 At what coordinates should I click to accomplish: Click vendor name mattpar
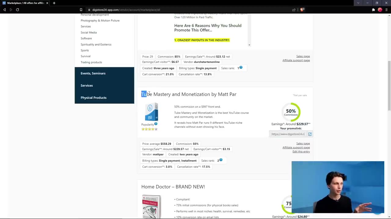pos(158,155)
